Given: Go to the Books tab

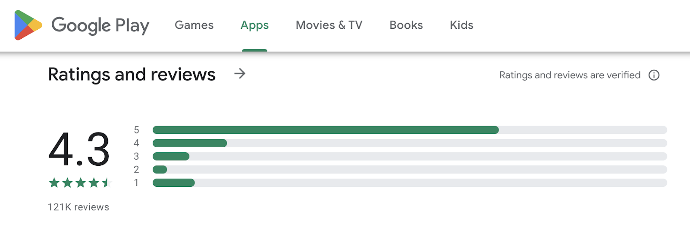Looking at the screenshot, I should click(406, 25).
